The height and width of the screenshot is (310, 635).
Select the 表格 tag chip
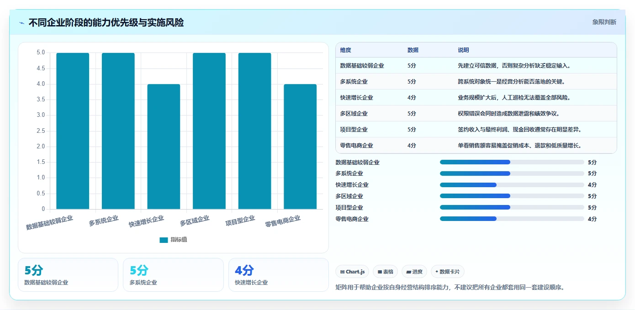[386, 272]
